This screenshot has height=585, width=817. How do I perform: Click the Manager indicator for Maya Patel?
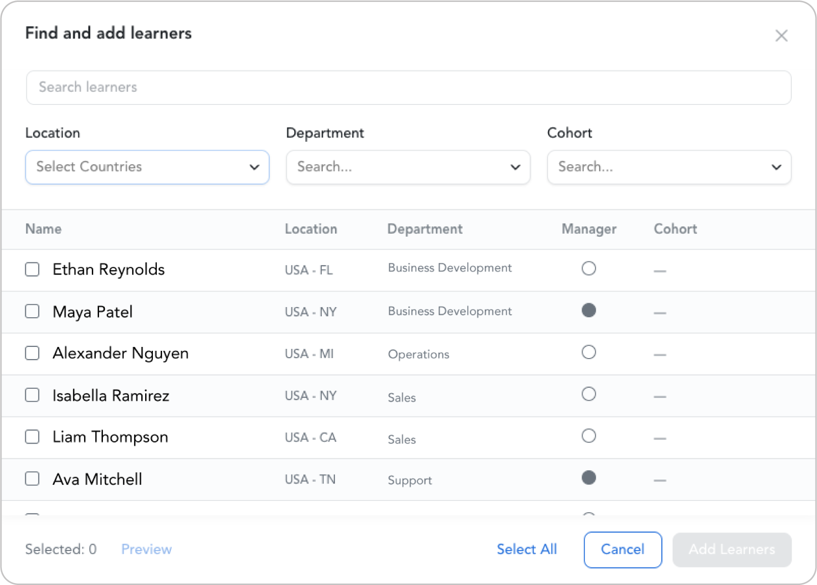[588, 310]
